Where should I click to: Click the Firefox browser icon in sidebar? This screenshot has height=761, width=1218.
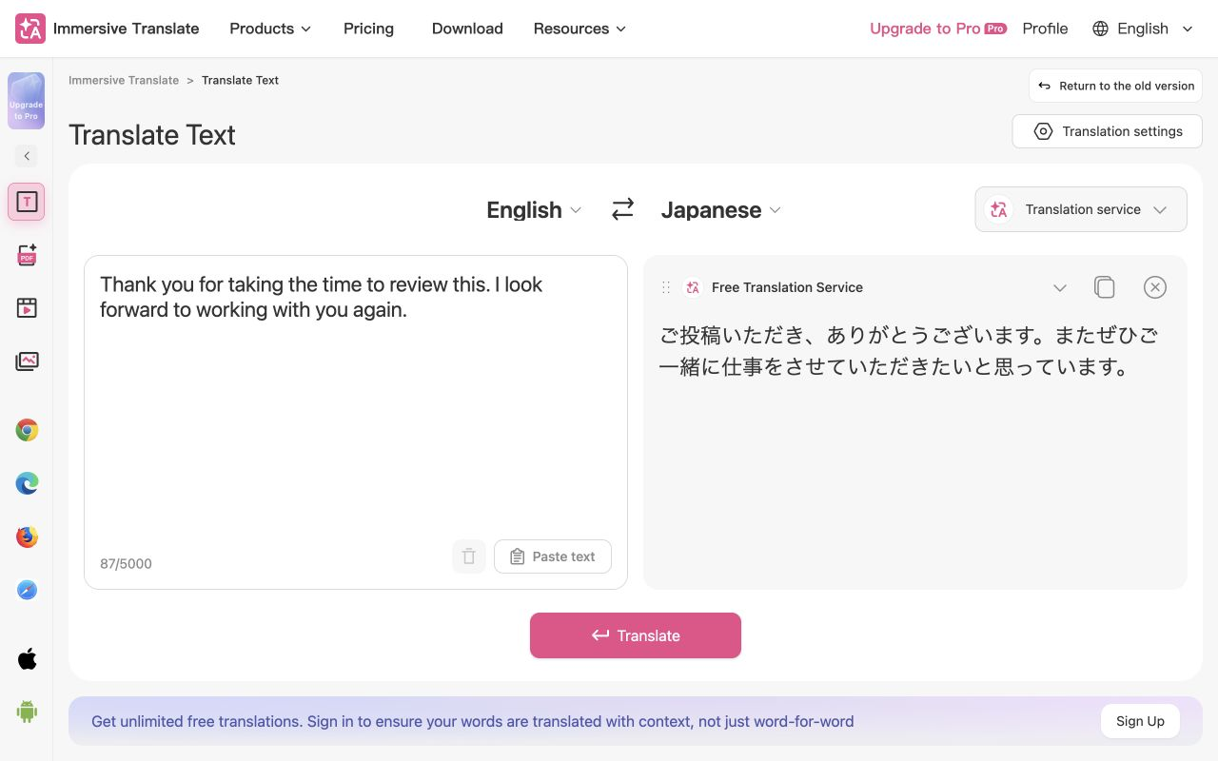click(27, 537)
